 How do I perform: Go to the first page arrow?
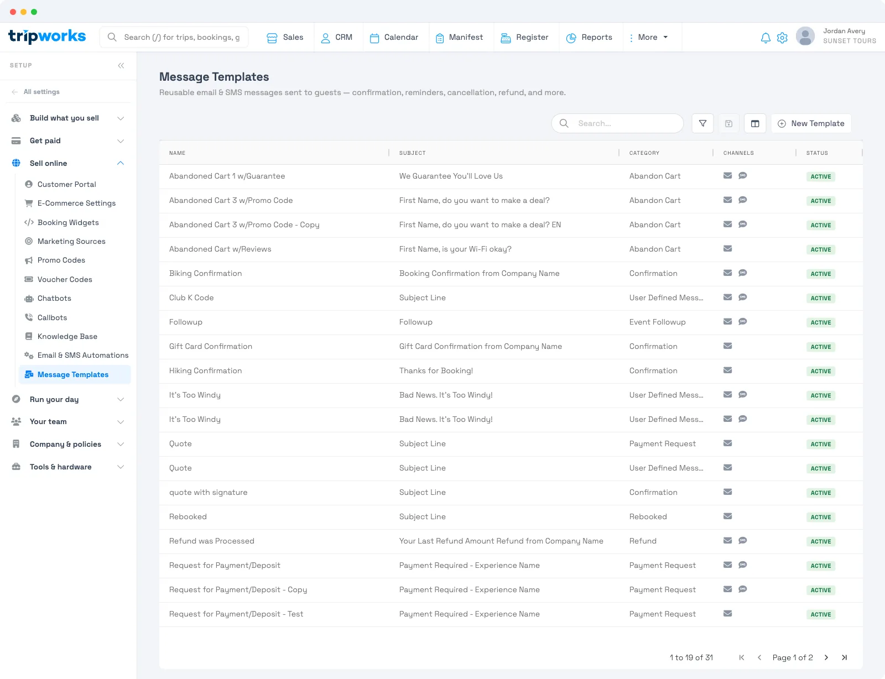pyautogui.click(x=742, y=657)
